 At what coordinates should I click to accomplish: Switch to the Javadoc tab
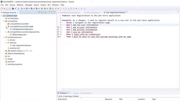(x=75, y=93)
